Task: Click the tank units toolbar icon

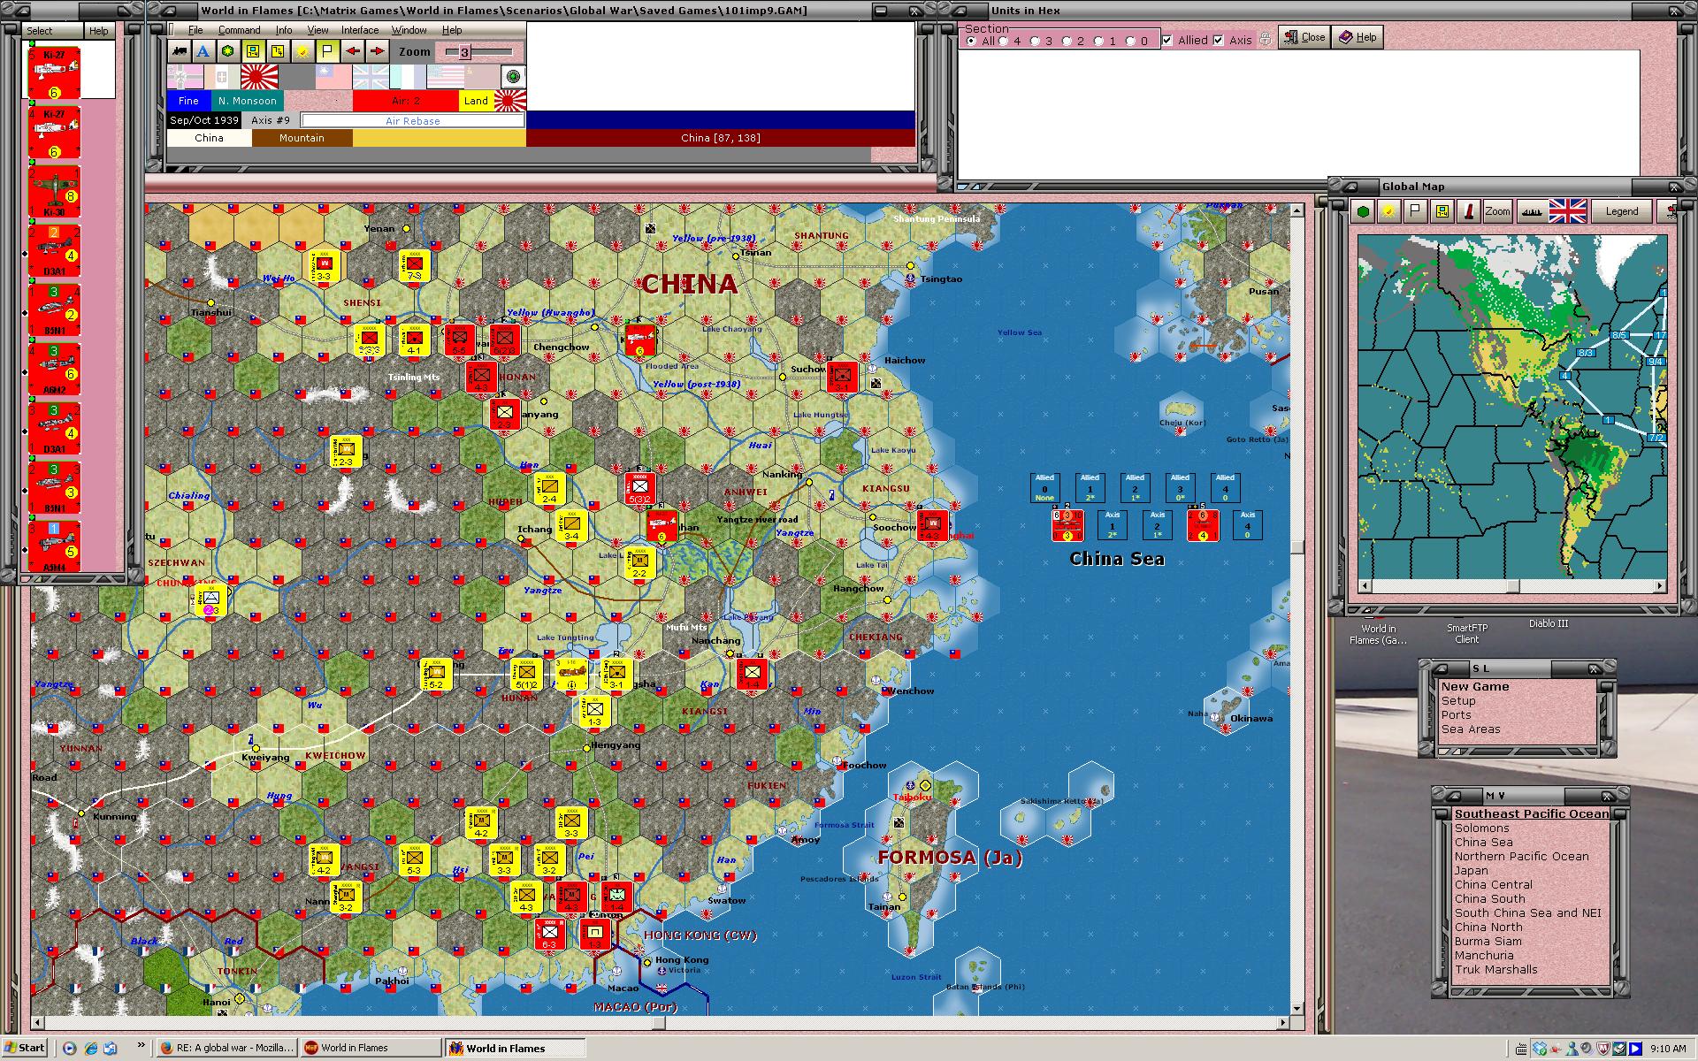Action: pos(180,50)
